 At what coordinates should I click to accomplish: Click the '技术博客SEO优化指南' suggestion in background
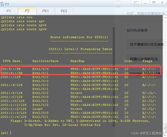point(147,44)
